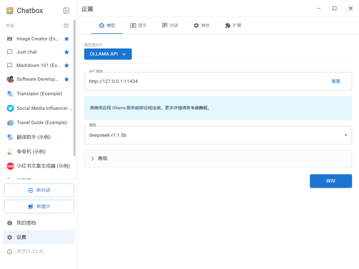
Task: Click the info circle icon beside 关于
Action: coord(10,252)
